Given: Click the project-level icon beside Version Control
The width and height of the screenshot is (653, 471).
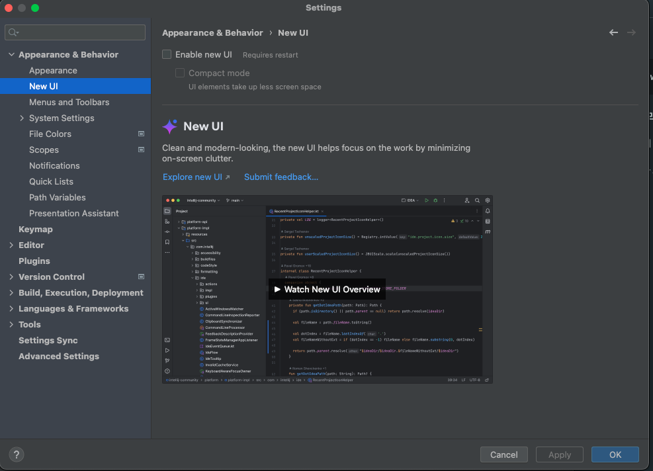Looking at the screenshot, I should [141, 277].
